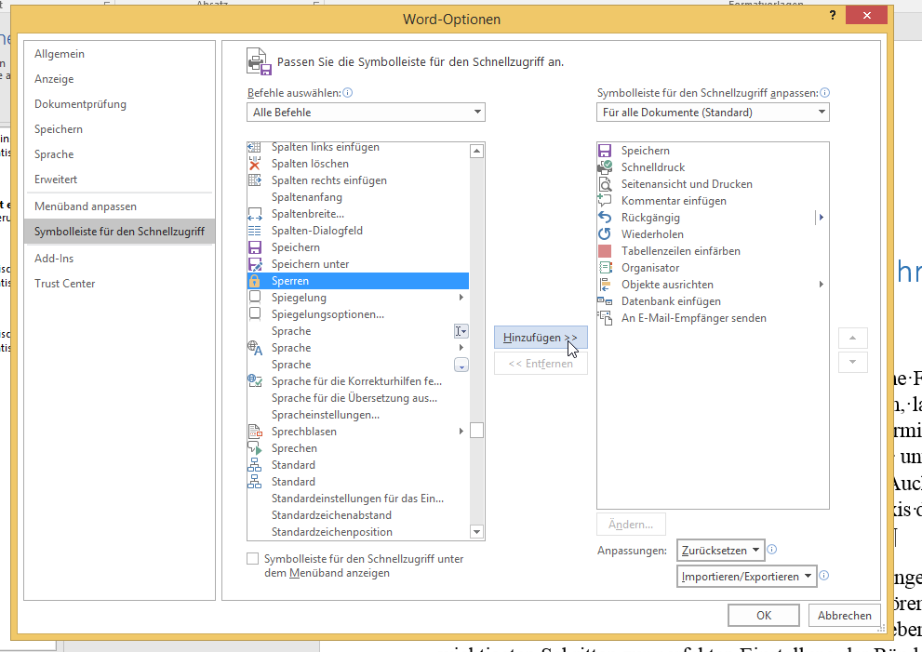Expand the Sprechblasen submenu arrow

(x=461, y=432)
